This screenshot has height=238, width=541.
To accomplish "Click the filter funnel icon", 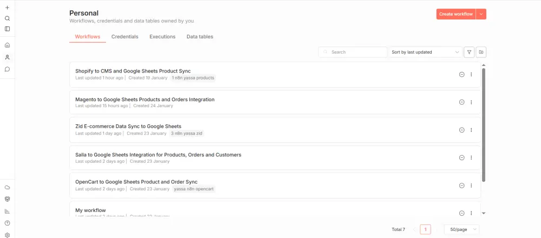I will coord(469,52).
